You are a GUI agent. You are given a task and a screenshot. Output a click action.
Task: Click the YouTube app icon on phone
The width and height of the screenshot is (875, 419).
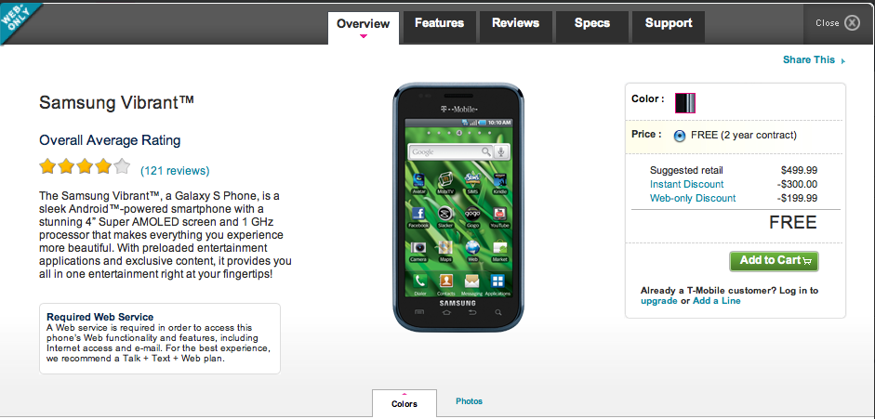[499, 215]
